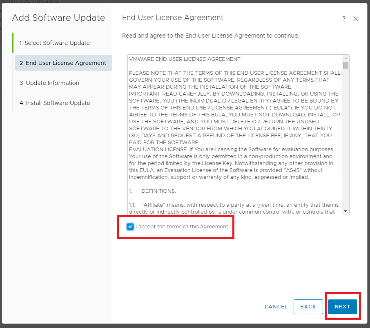The width and height of the screenshot is (370, 328).
Task: Uncheck the accept terms checkbox
Action: (x=130, y=227)
